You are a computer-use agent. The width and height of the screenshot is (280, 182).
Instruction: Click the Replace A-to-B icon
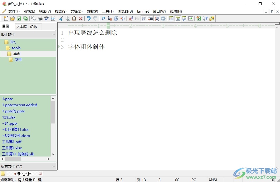pos(110,18)
